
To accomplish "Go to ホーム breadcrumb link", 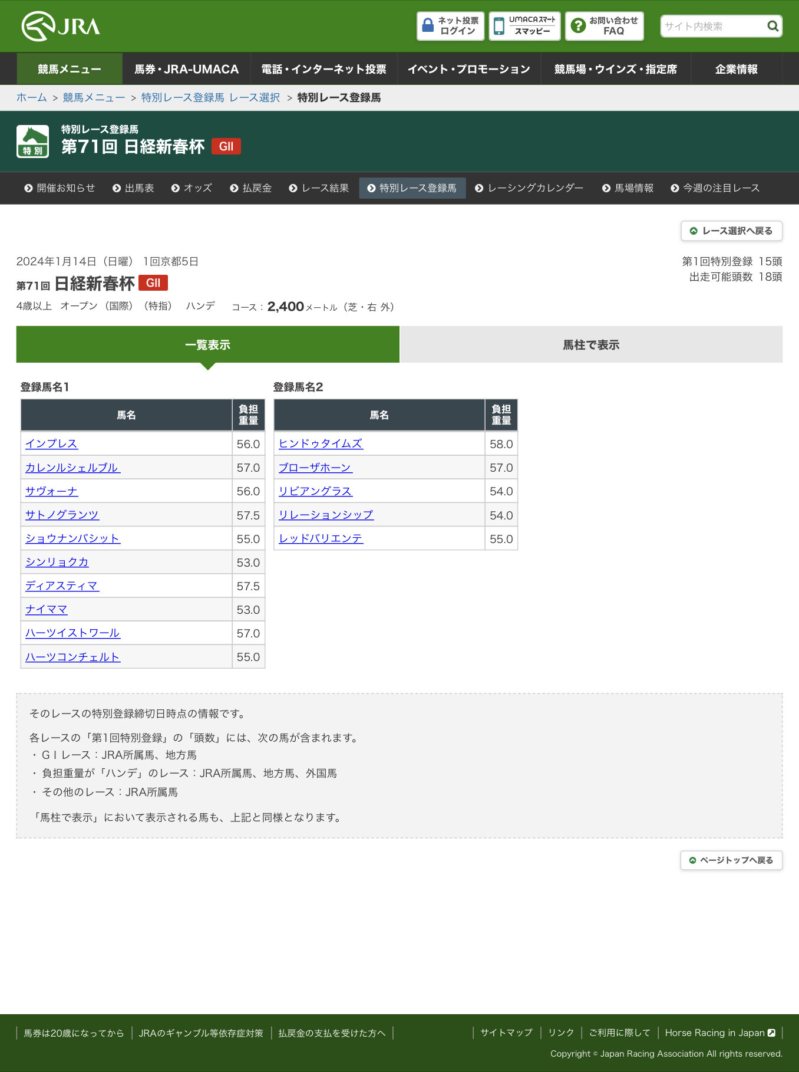I will [32, 97].
